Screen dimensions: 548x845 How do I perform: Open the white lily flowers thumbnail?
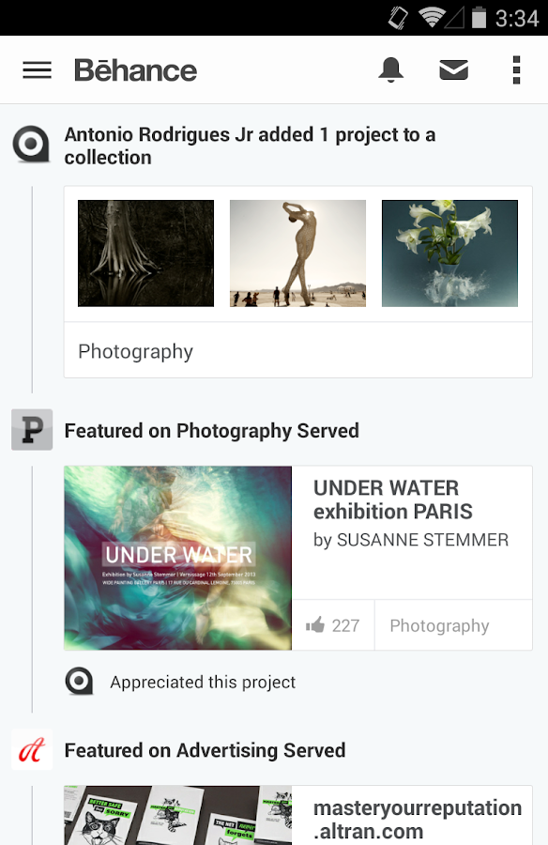click(x=449, y=253)
